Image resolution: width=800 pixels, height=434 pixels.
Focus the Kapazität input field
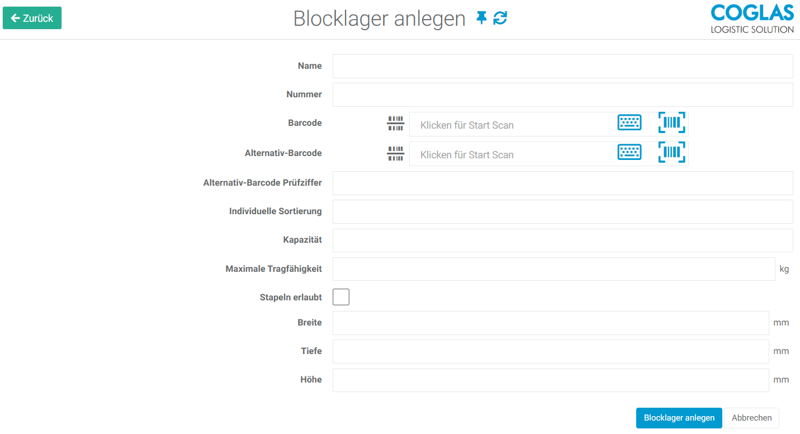point(562,240)
